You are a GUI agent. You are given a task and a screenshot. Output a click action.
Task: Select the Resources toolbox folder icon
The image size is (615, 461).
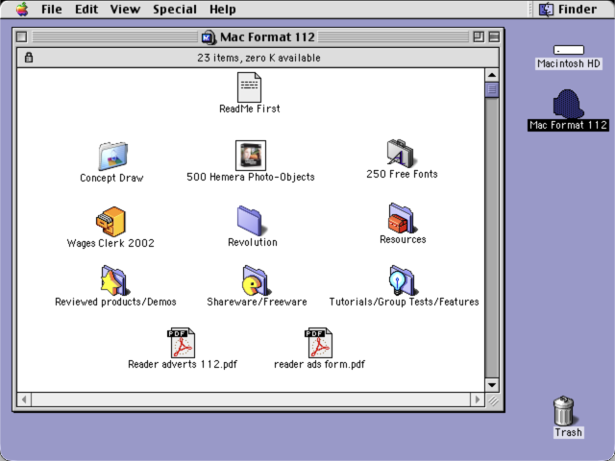pos(402,218)
